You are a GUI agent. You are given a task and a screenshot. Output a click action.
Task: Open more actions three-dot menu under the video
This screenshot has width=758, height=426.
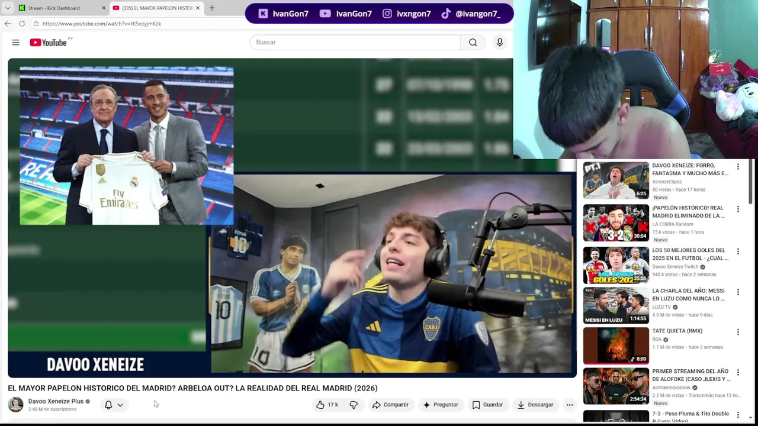(570, 405)
